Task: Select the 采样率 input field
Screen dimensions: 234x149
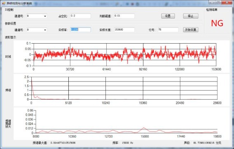Action: [80, 30]
